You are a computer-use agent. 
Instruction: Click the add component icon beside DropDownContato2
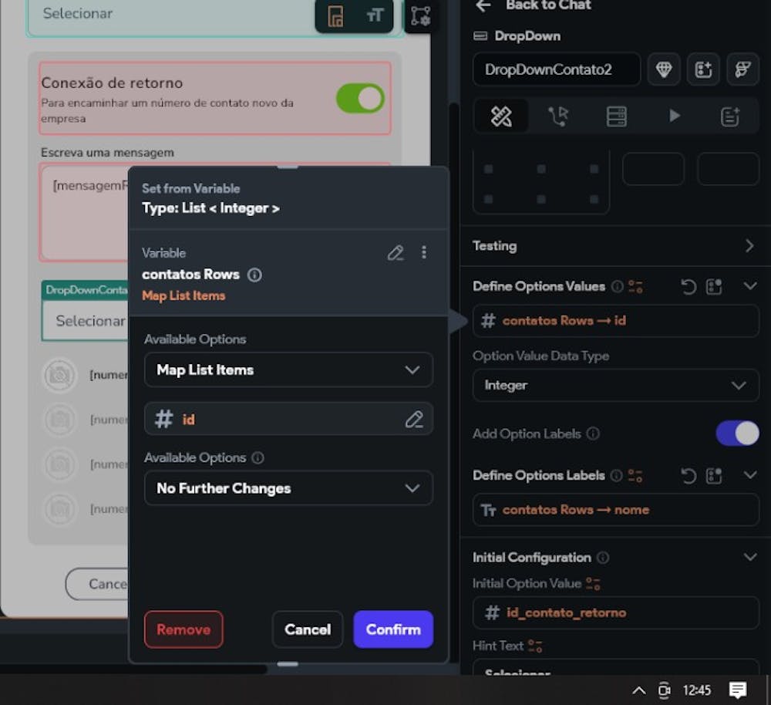pos(703,69)
